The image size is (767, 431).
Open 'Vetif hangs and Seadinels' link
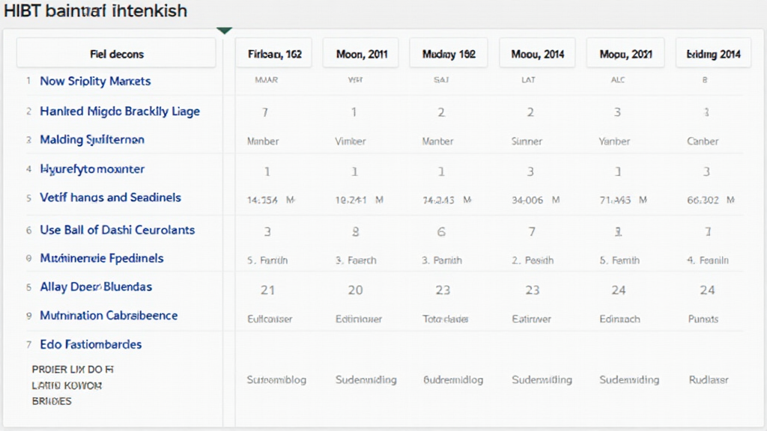coord(110,198)
